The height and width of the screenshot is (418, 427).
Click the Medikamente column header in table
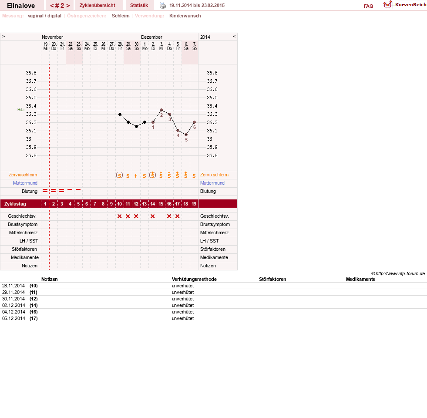click(x=360, y=279)
